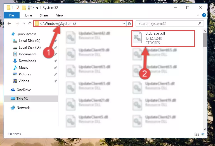Open Local Disk (D:) in sidebar

coord(30,47)
